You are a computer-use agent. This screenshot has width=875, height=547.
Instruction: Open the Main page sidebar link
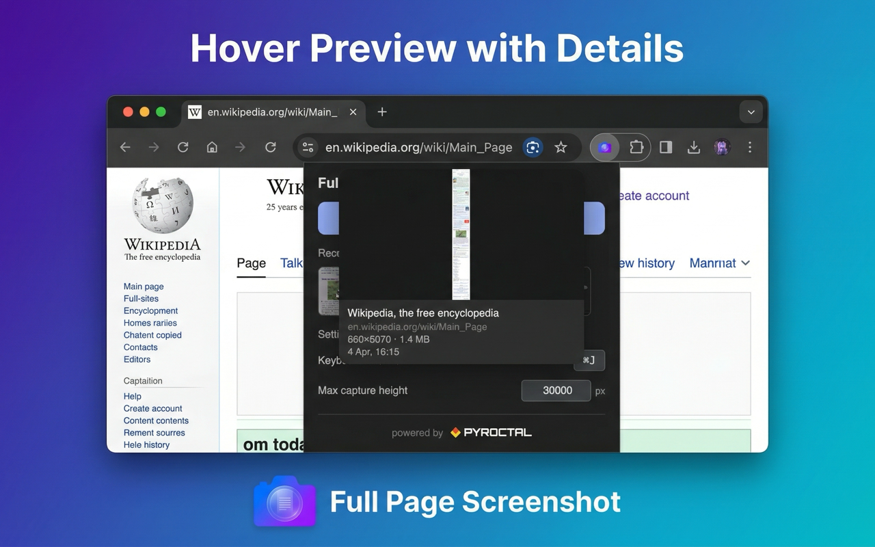click(x=144, y=286)
